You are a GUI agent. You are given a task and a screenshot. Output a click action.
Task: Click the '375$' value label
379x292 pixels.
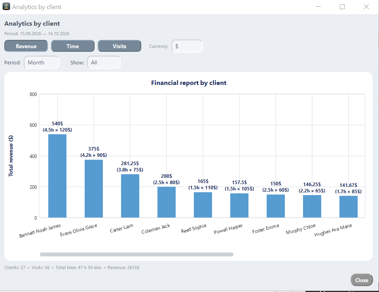(x=94, y=149)
